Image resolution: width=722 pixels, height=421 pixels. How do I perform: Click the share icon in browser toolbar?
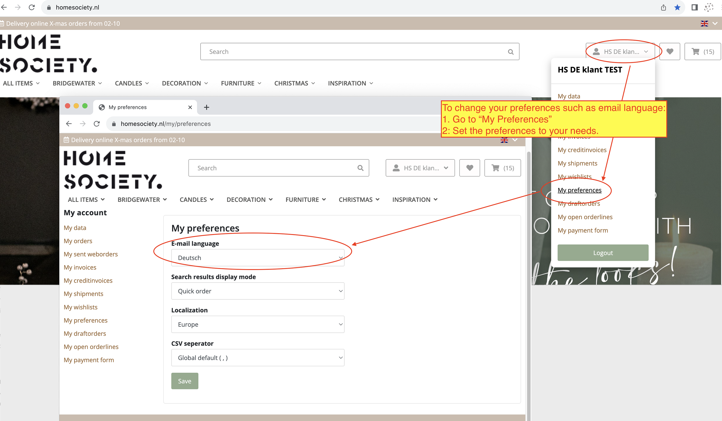(x=663, y=7)
